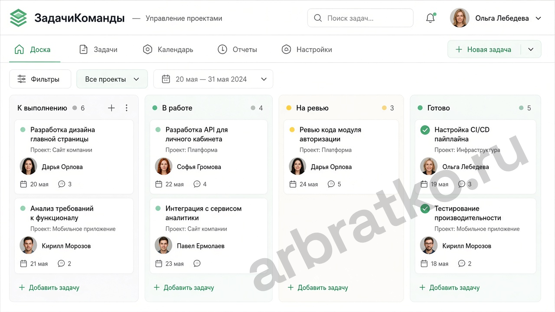Open card title Разработка дизайна главной страницы
The height and width of the screenshot is (312, 555).
pos(62,134)
